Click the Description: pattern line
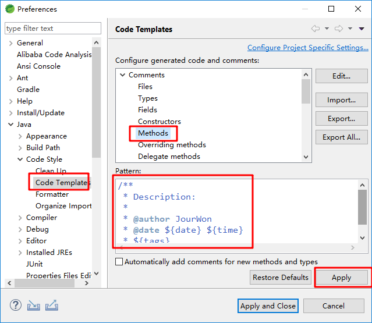 tap(160, 197)
